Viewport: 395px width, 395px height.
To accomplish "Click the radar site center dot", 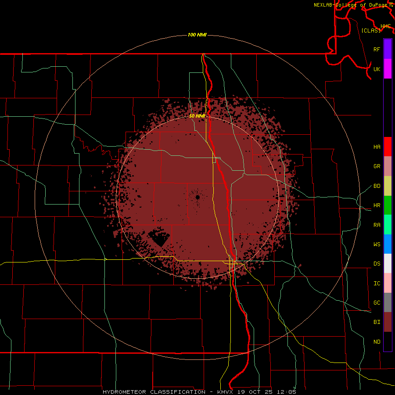I will [197, 197].
